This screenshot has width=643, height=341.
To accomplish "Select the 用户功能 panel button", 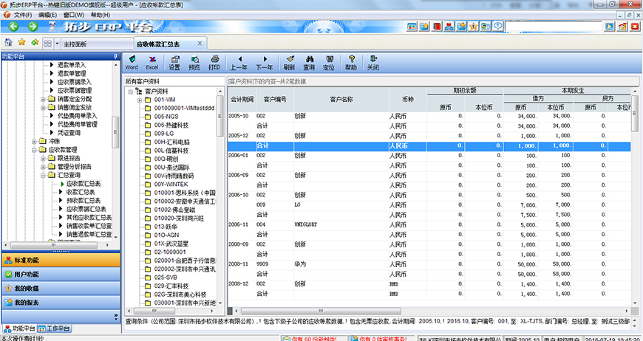I will (30, 274).
